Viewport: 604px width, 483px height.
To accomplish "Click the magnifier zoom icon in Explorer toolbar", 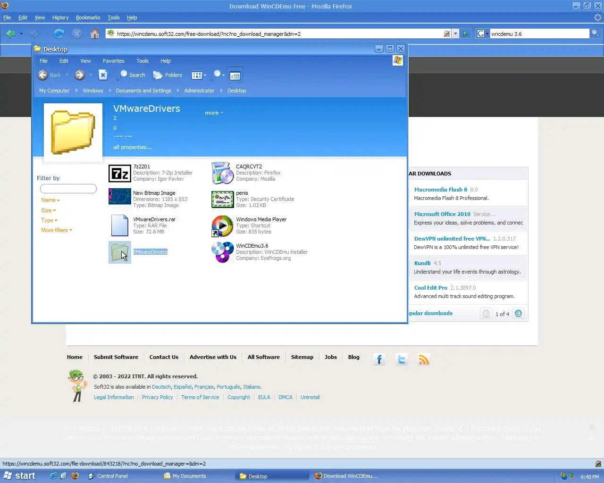I will point(218,75).
